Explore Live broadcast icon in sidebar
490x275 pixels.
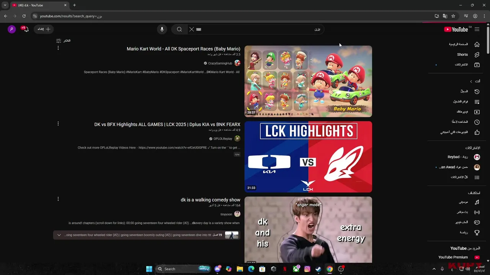(x=477, y=212)
